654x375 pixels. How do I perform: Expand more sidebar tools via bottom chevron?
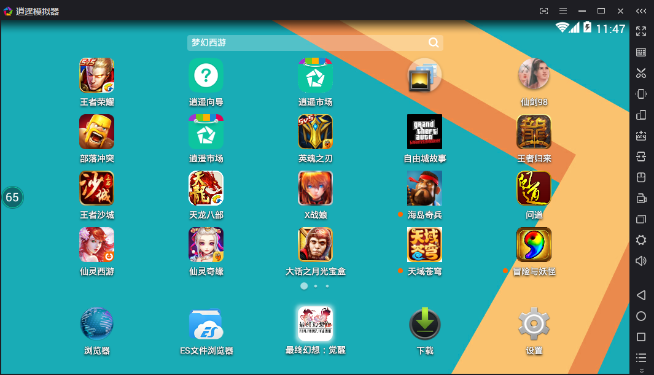[x=641, y=371]
